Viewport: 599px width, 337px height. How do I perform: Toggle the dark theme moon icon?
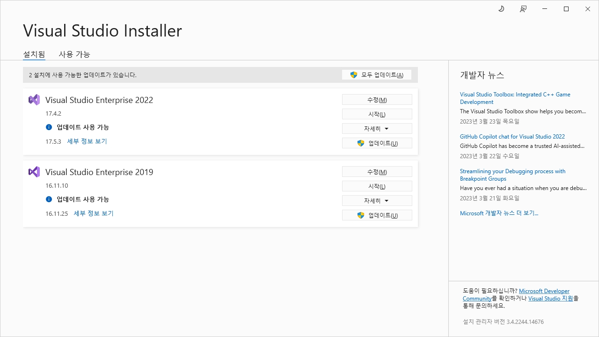tap(501, 9)
